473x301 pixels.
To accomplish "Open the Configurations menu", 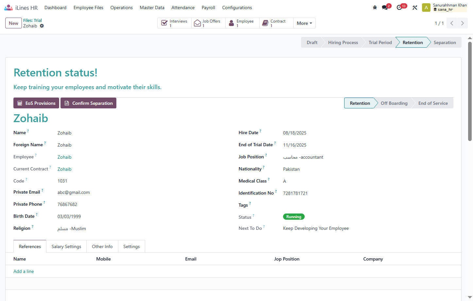I will 237,8.
